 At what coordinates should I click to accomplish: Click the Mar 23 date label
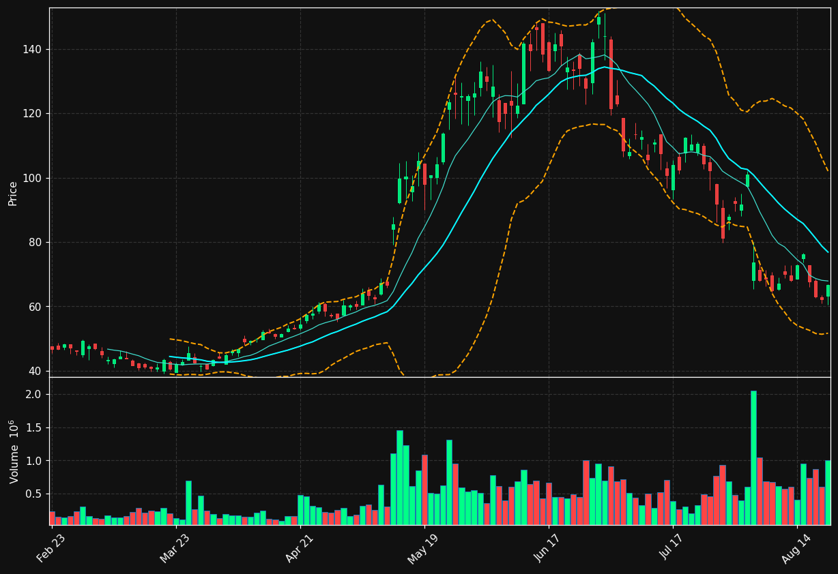[175, 547]
